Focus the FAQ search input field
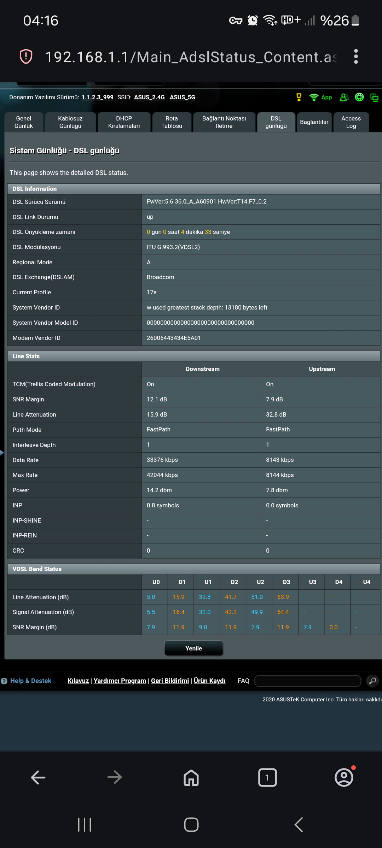Image resolution: width=382 pixels, height=848 pixels. tap(308, 681)
